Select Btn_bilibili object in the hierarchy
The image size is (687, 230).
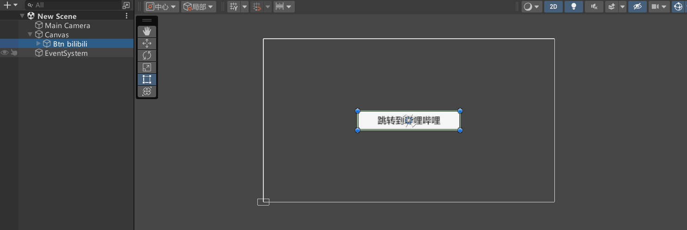[x=70, y=44]
